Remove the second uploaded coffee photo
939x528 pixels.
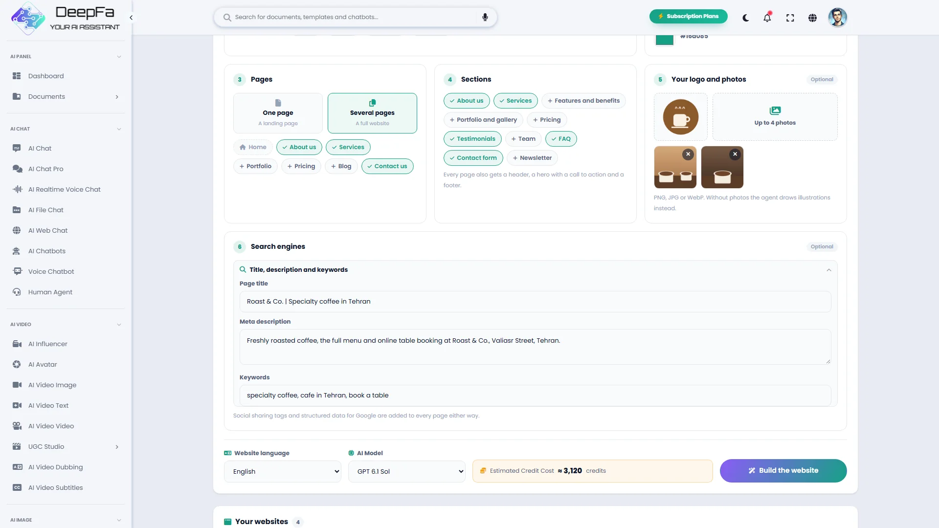(735, 154)
